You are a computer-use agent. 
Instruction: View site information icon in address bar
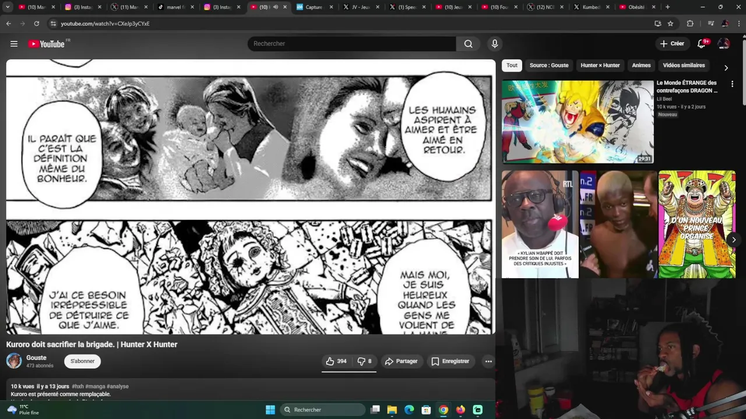point(53,23)
